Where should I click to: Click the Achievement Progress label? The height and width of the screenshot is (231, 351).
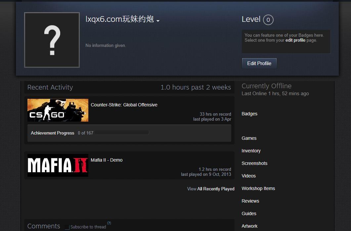52,133
